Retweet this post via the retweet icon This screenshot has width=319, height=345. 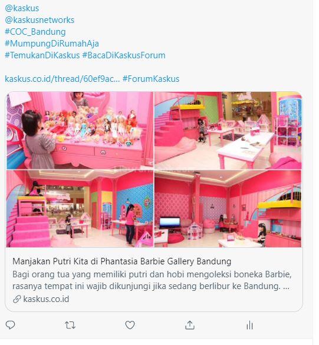[70, 325]
